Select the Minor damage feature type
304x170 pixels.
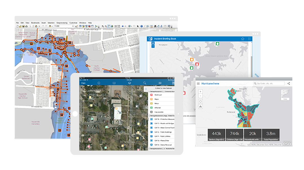(x=161, y=103)
